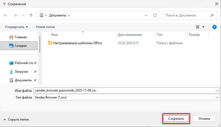The width and height of the screenshot is (221, 127).
Task: Select Загрузки in the navigation pane
Action: pyautogui.click(x=21, y=72)
